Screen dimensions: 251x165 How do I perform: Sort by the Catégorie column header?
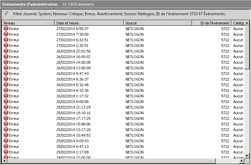click(x=238, y=23)
